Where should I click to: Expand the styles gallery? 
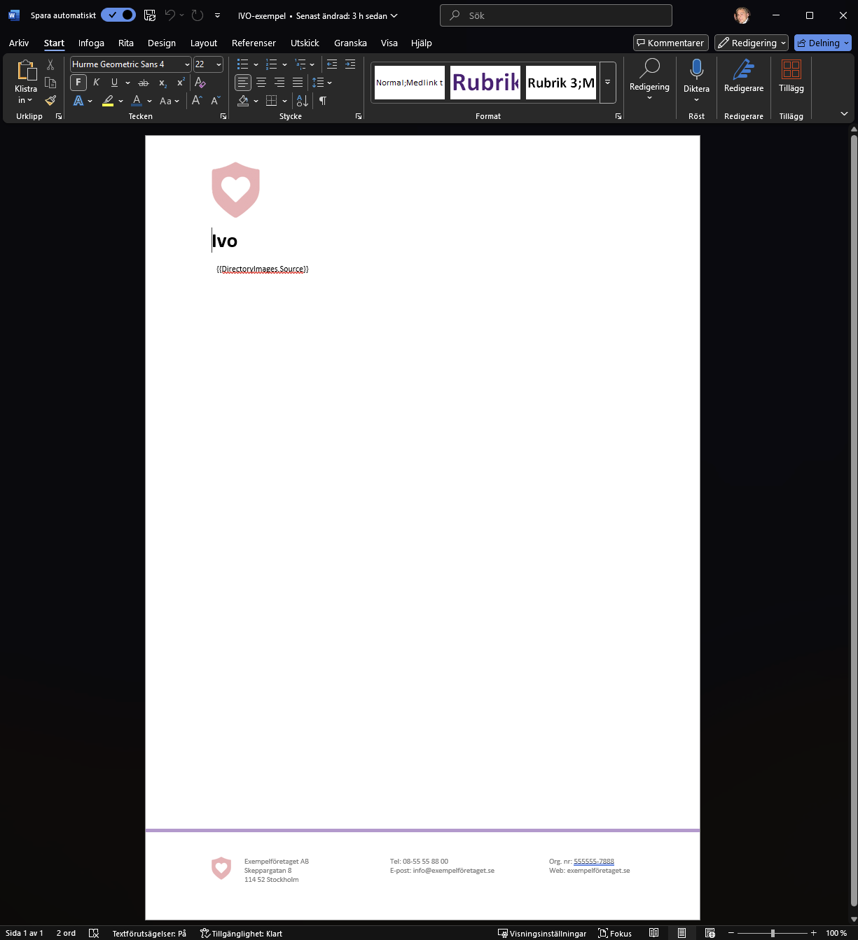(x=608, y=83)
